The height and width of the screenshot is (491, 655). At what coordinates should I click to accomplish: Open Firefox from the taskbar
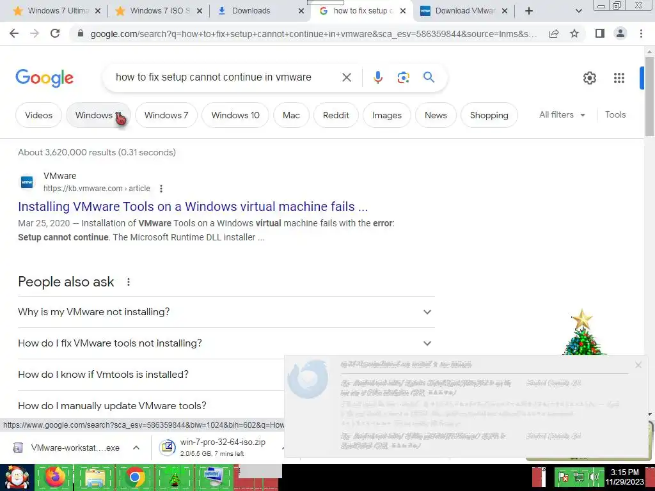pyautogui.click(x=55, y=477)
